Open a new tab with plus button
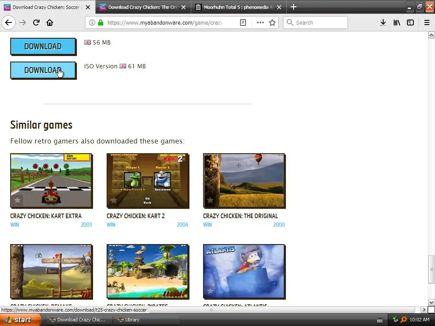The image size is (435, 326). (x=293, y=7)
